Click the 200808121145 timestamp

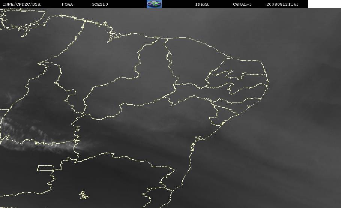pos(282,4)
